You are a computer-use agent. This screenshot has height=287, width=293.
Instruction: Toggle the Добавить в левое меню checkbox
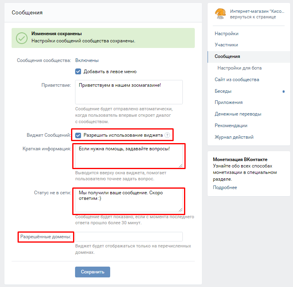pos(78,72)
